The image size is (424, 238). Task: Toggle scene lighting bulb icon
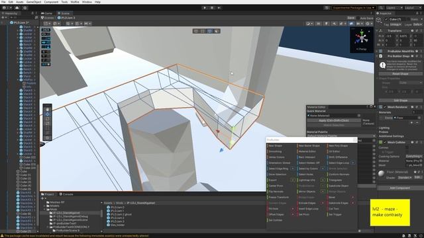[327, 24]
